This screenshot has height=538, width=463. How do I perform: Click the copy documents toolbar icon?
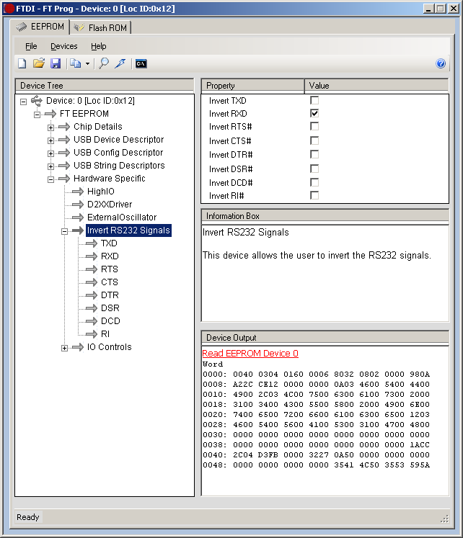point(75,63)
